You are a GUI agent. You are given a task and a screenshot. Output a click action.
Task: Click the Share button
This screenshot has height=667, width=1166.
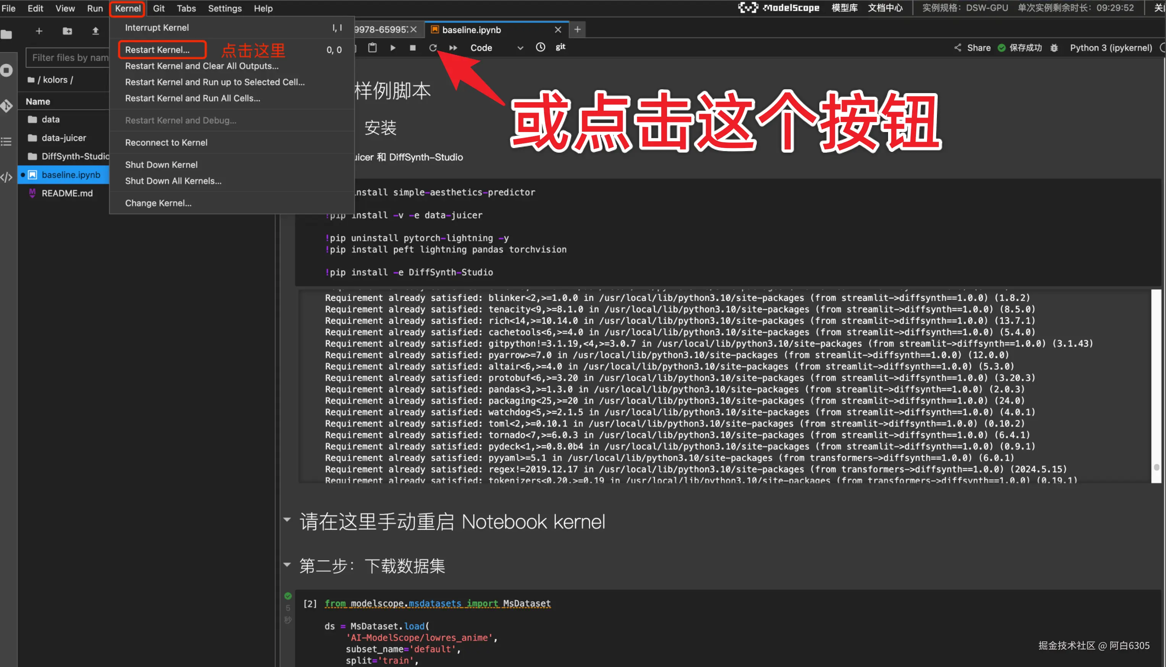[x=972, y=48]
